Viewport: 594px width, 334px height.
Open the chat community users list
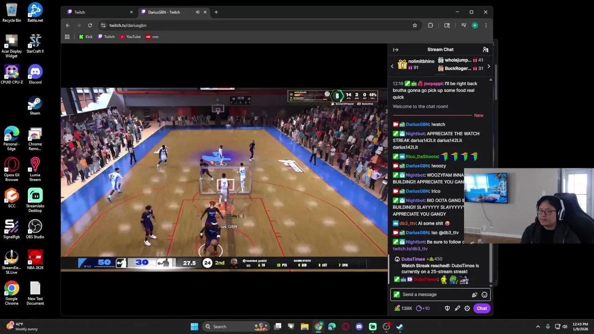485,50
